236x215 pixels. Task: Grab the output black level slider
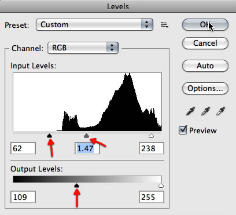(x=77, y=185)
